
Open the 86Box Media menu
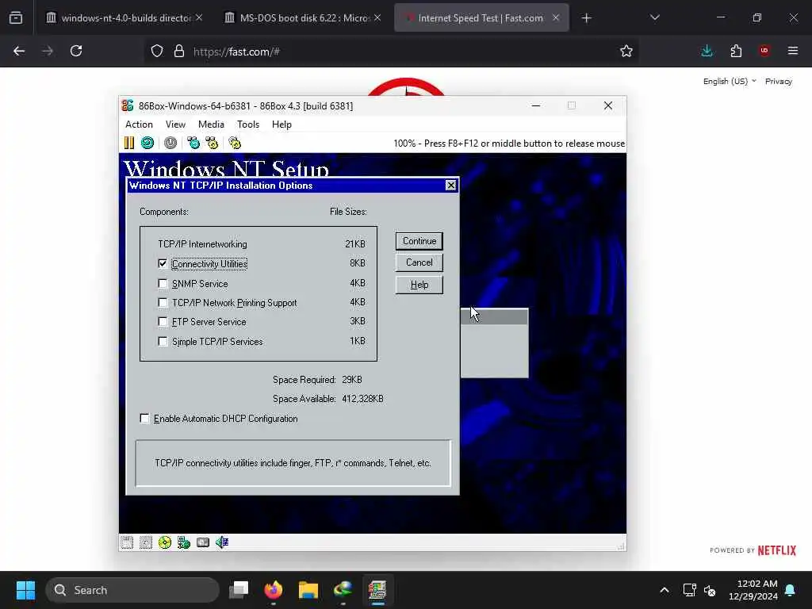211,124
